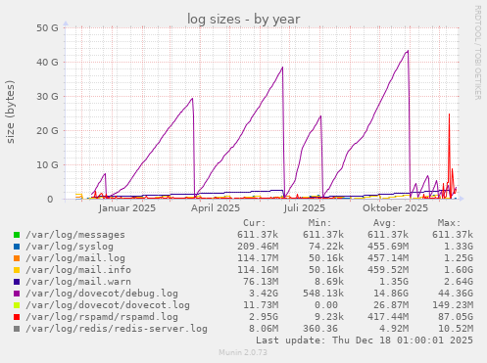Click the highest purple debug.log peak near Oktober
487x363 pixels.
408,51
